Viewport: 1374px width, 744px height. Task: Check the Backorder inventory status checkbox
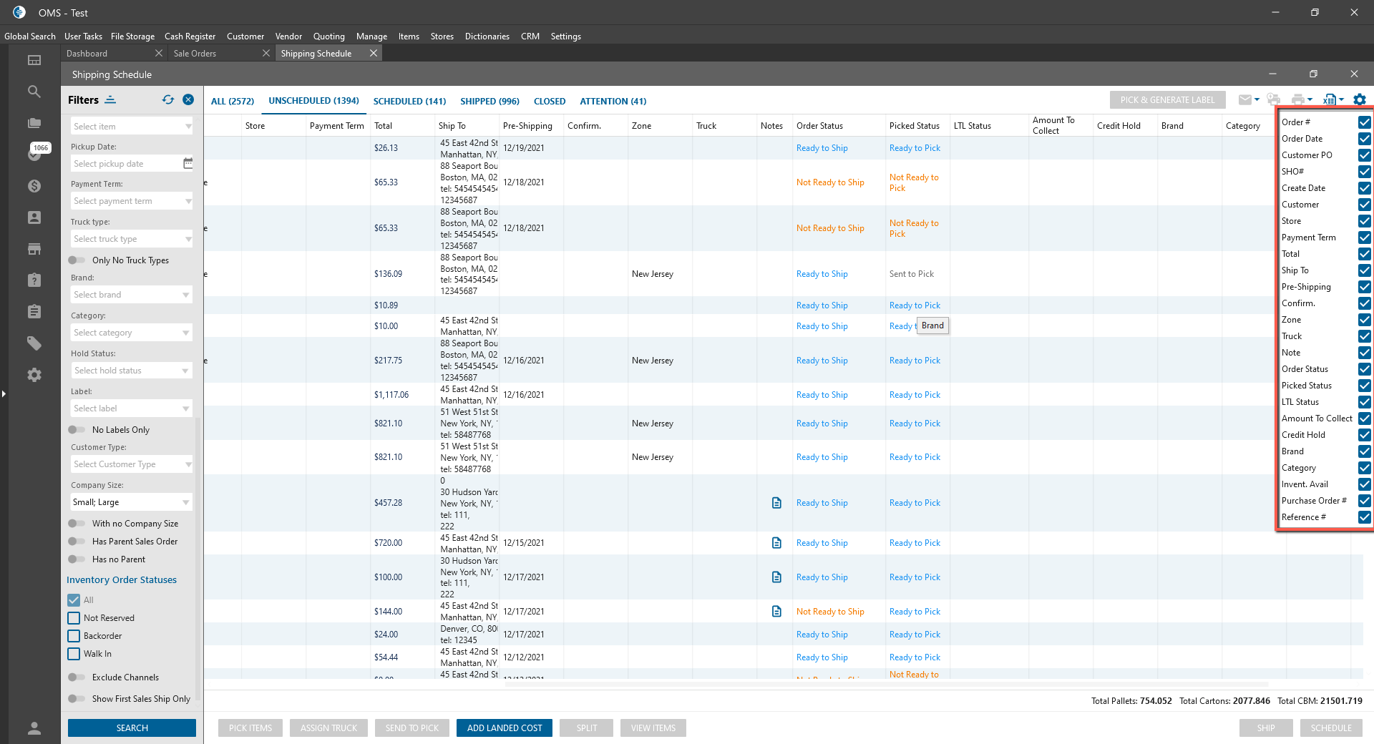pos(74,636)
